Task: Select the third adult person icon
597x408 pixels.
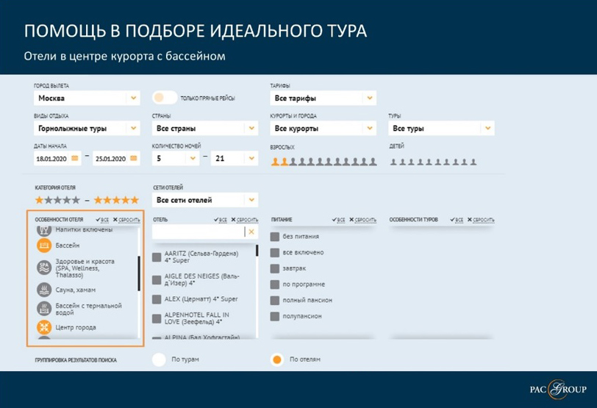Action: [293, 161]
